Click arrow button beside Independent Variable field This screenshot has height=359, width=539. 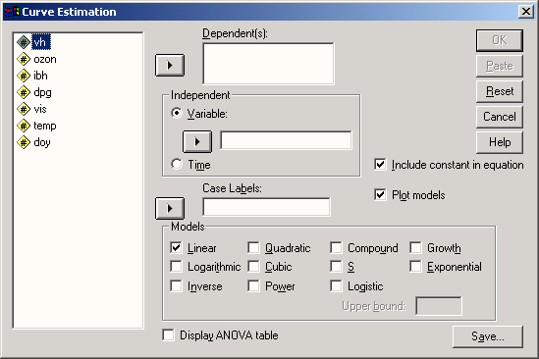pos(197,141)
